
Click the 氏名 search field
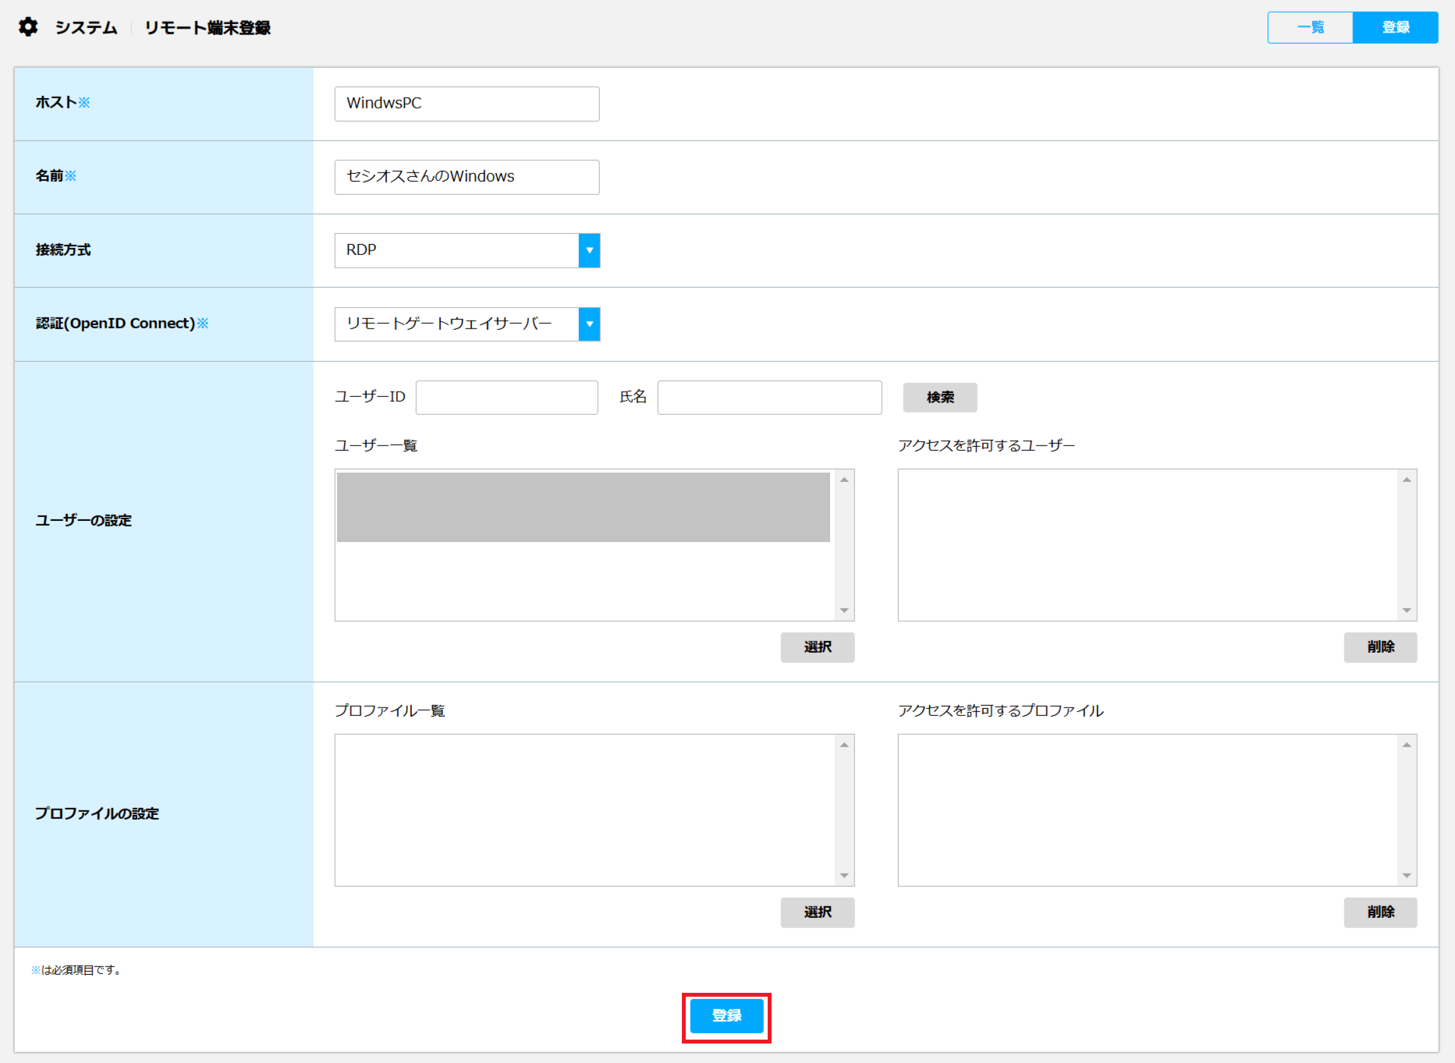tap(769, 398)
